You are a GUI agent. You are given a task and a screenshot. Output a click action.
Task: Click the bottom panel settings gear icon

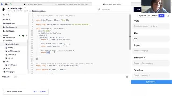(x=127, y=77)
